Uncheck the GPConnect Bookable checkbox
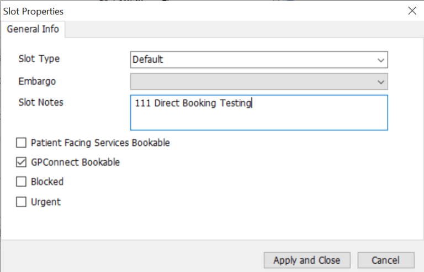424x272 pixels. tap(22, 162)
